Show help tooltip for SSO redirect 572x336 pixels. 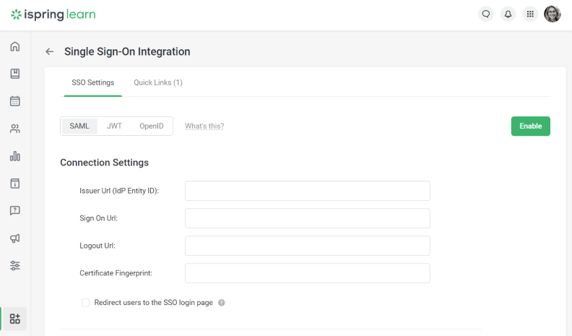click(x=222, y=303)
